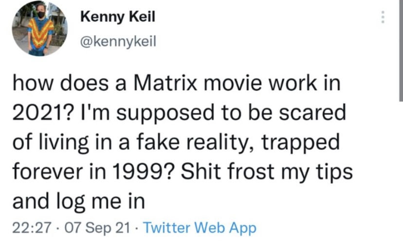Click the vertical scrollbar on the right edge
The image size is (403, 246).
coord(400,49)
